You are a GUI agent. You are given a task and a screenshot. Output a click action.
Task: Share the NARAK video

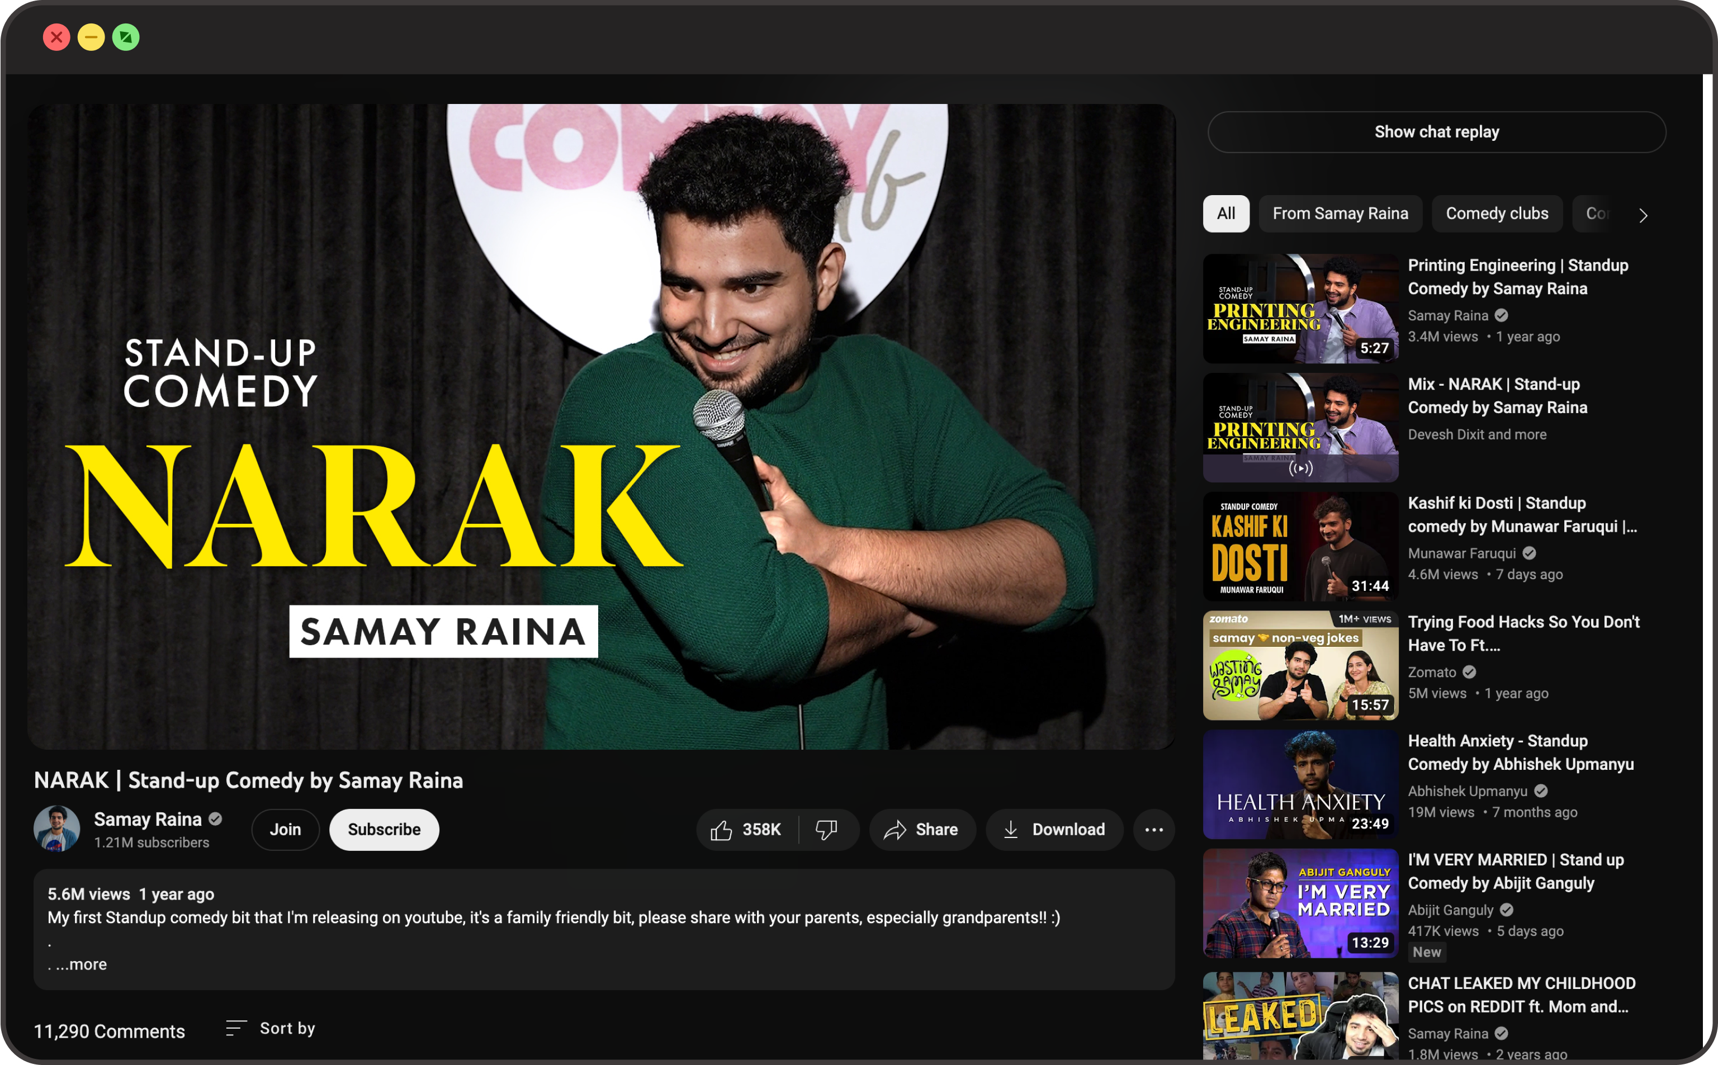point(922,830)
